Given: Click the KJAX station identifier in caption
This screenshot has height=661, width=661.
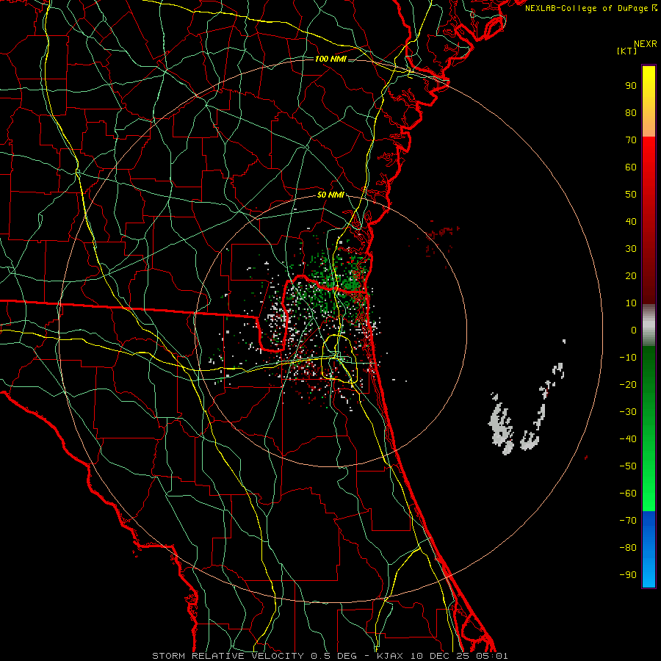Looking at the screenshot, I should (x=390, y=656).
